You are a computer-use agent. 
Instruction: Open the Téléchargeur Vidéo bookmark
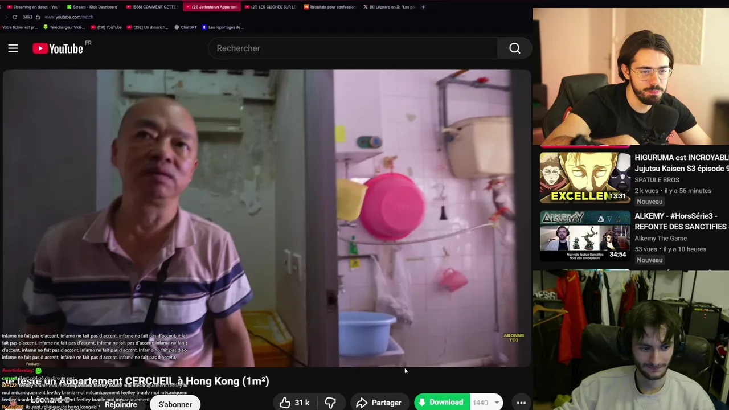click(64, 27)
